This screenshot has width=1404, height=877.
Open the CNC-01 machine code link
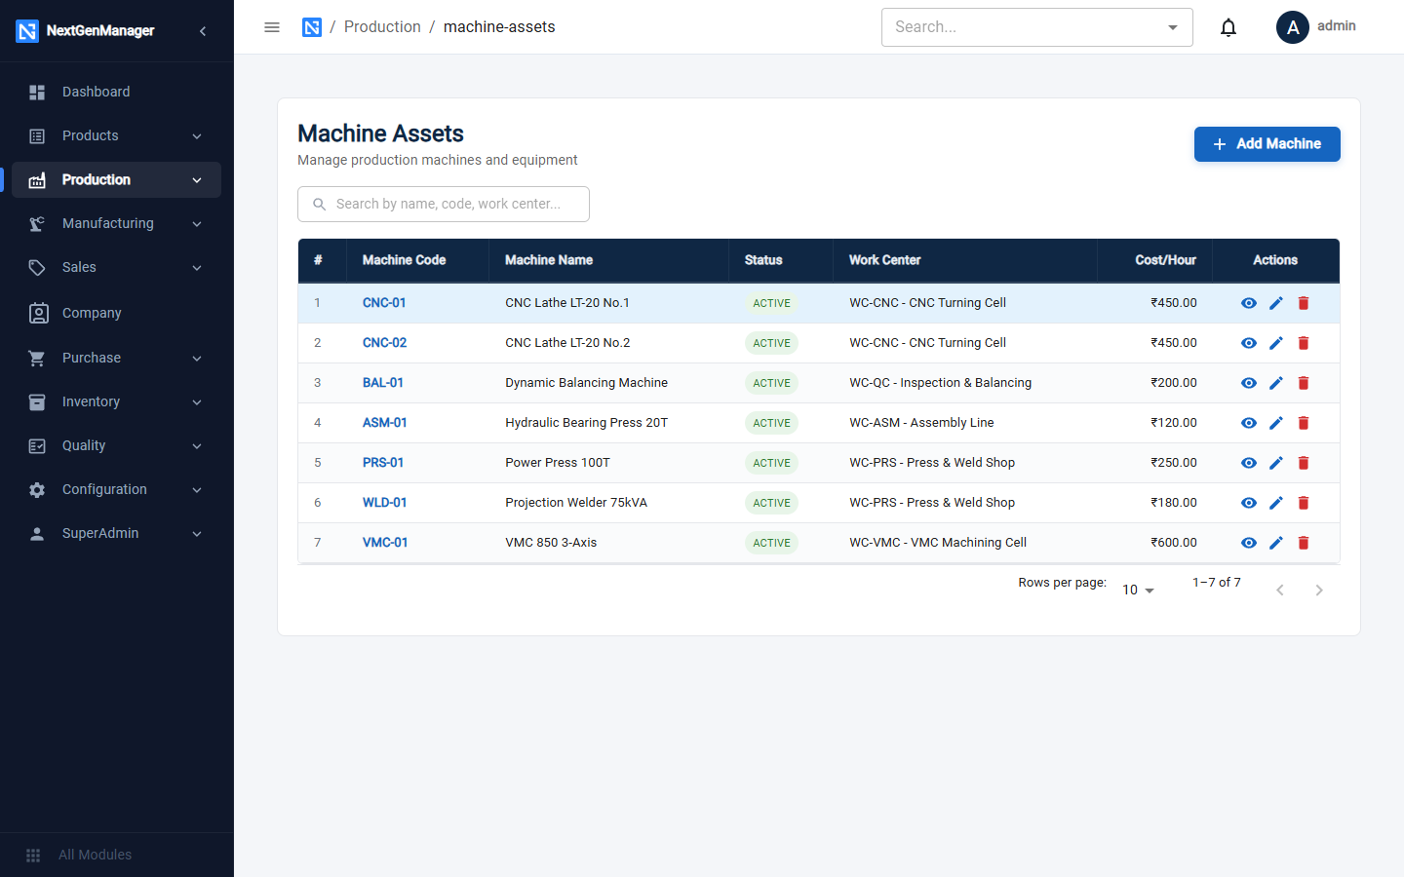coord(384,303)
